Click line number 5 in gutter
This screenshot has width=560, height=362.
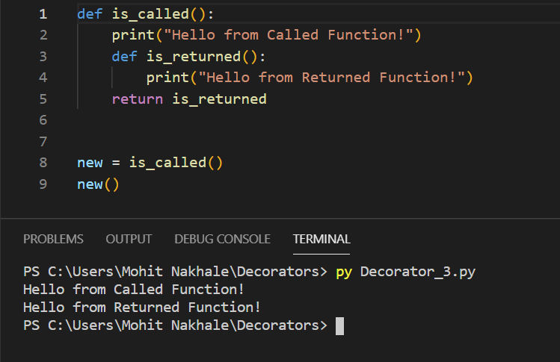[x=43, y=99]
